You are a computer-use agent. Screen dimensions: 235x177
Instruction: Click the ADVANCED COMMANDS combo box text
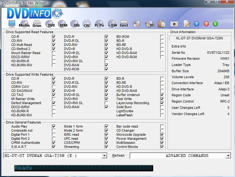coord(187,156)
